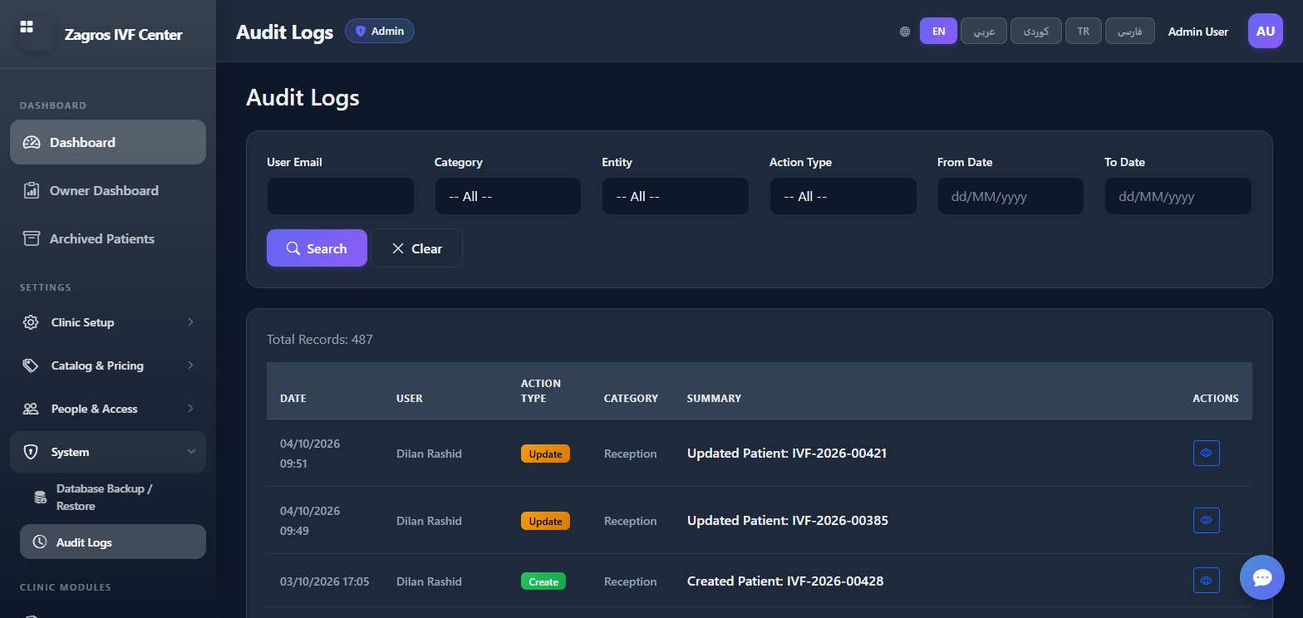Open Owner Dashboard page
1303x618 pixels.
tap(108, 190)
